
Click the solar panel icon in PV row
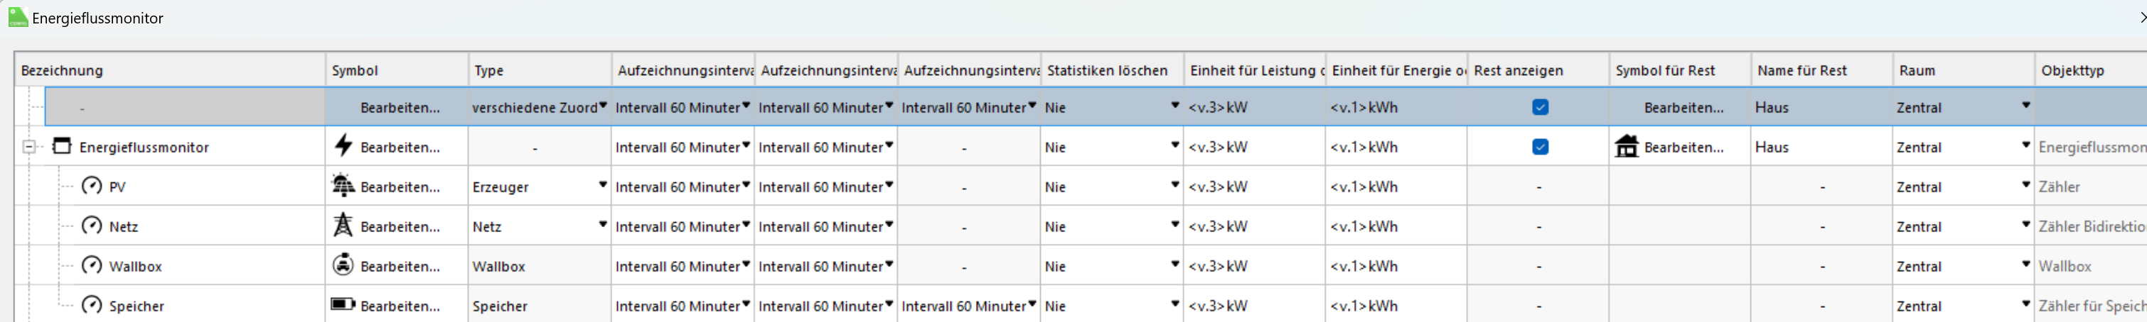tap(343, 186)
